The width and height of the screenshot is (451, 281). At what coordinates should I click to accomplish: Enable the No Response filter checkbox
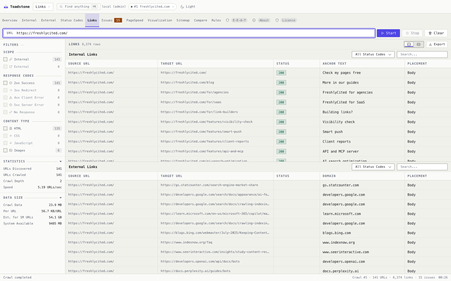(5, 112)
